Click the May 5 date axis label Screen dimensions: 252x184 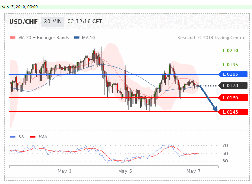[x=125, y=171]
